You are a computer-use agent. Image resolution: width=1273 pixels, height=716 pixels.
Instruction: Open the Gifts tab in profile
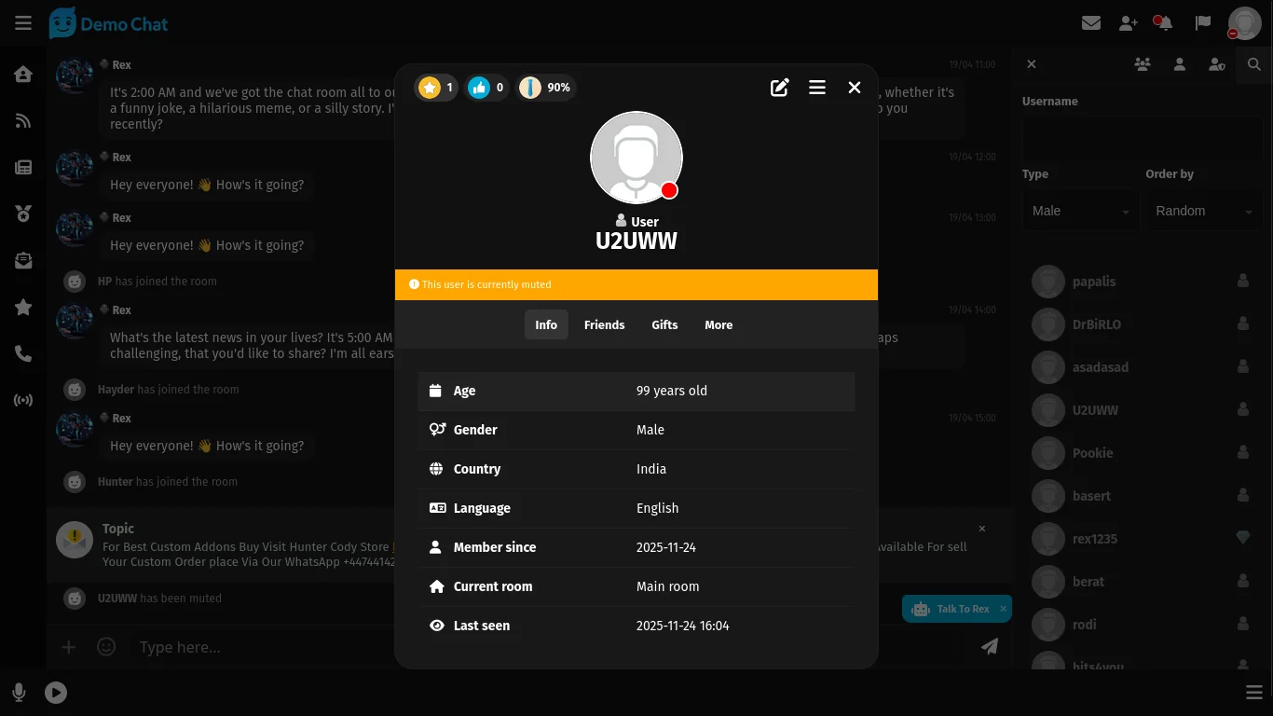pos(664,324)
